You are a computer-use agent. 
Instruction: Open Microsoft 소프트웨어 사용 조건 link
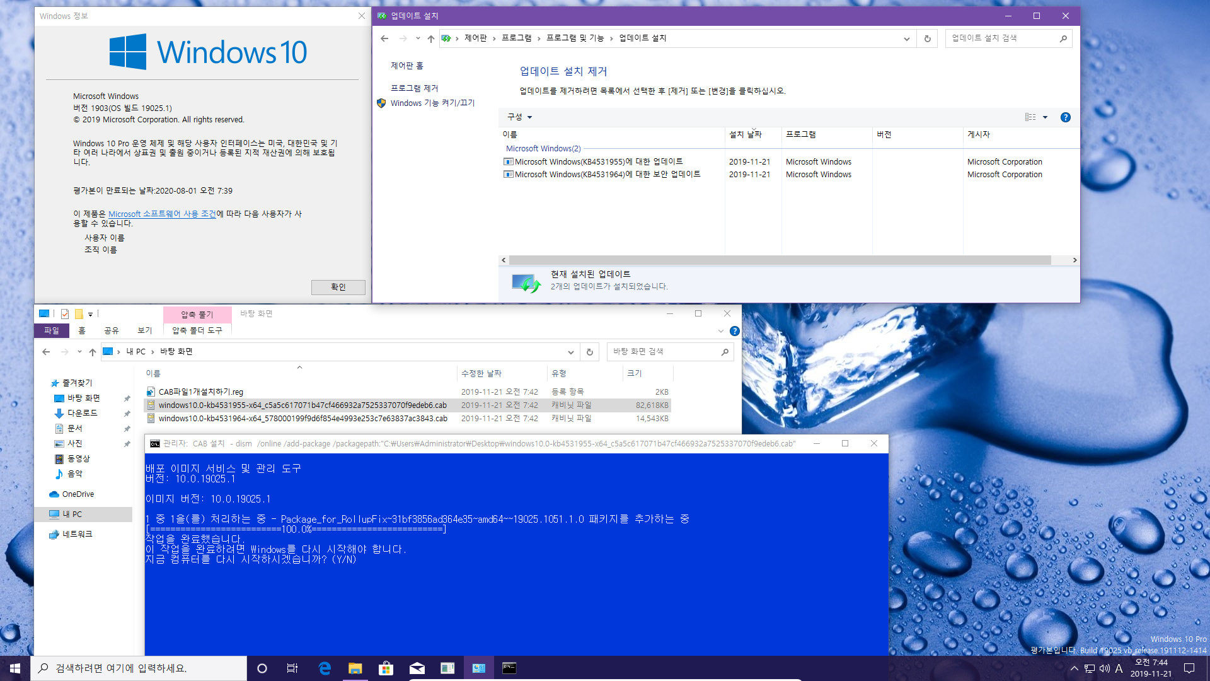tap(162, 214)
